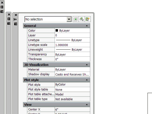The height and width of the screenshot is (114, 152).
Task: Click Plot table attached Model value
Action: [73, 94]
